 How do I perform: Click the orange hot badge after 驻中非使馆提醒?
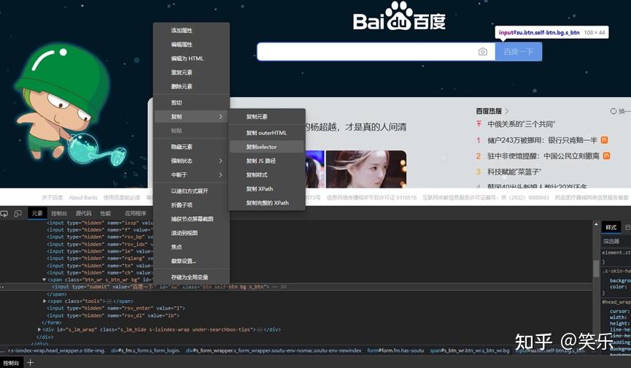606,156
